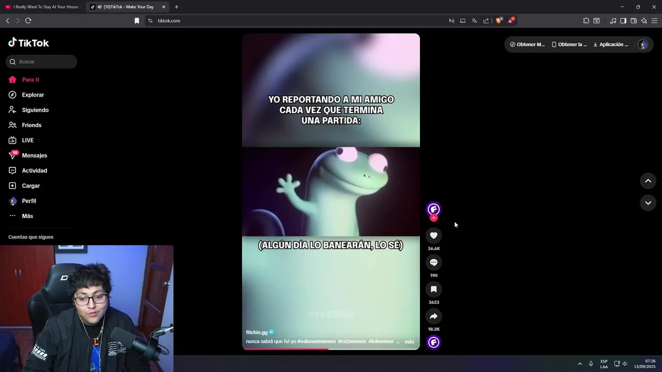
Task: Expand hidden system tray icons
Action: click(x=580, y=364)
